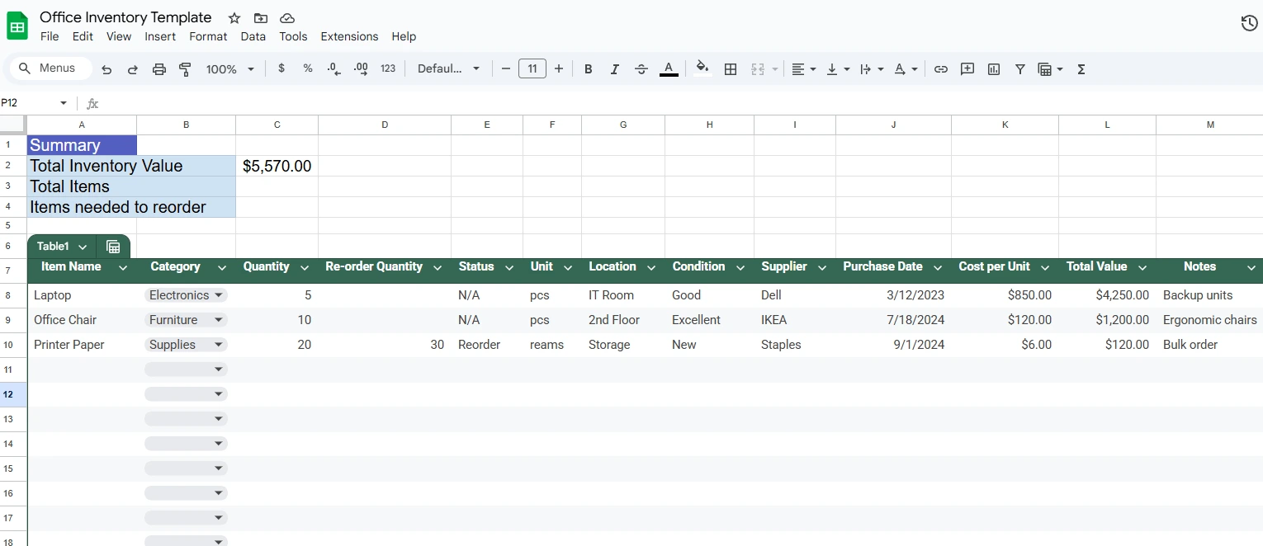Click the increase font size plus button

559,69
